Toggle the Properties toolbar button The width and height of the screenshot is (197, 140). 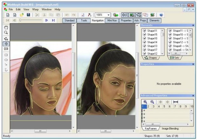point(126,20)
